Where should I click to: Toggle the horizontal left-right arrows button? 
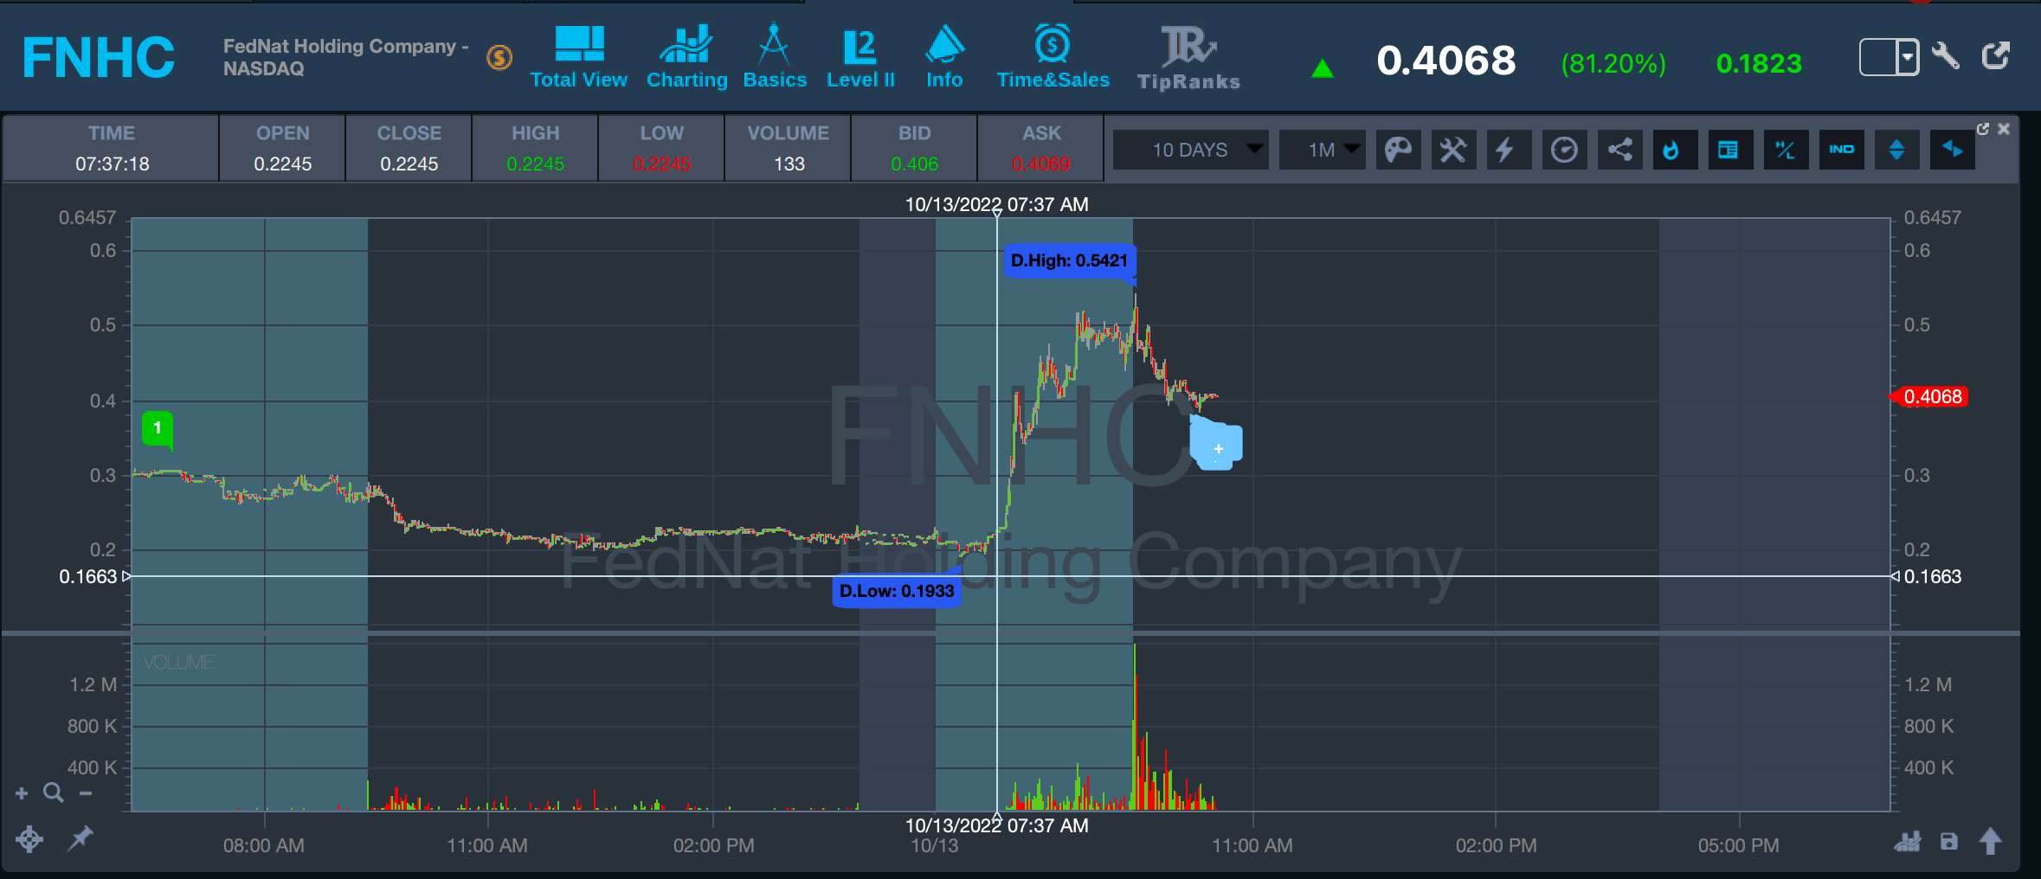click(1952, 150)
